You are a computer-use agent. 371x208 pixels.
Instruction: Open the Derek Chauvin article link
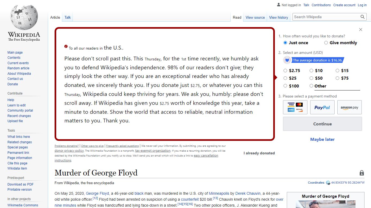(x=248, y=193)
